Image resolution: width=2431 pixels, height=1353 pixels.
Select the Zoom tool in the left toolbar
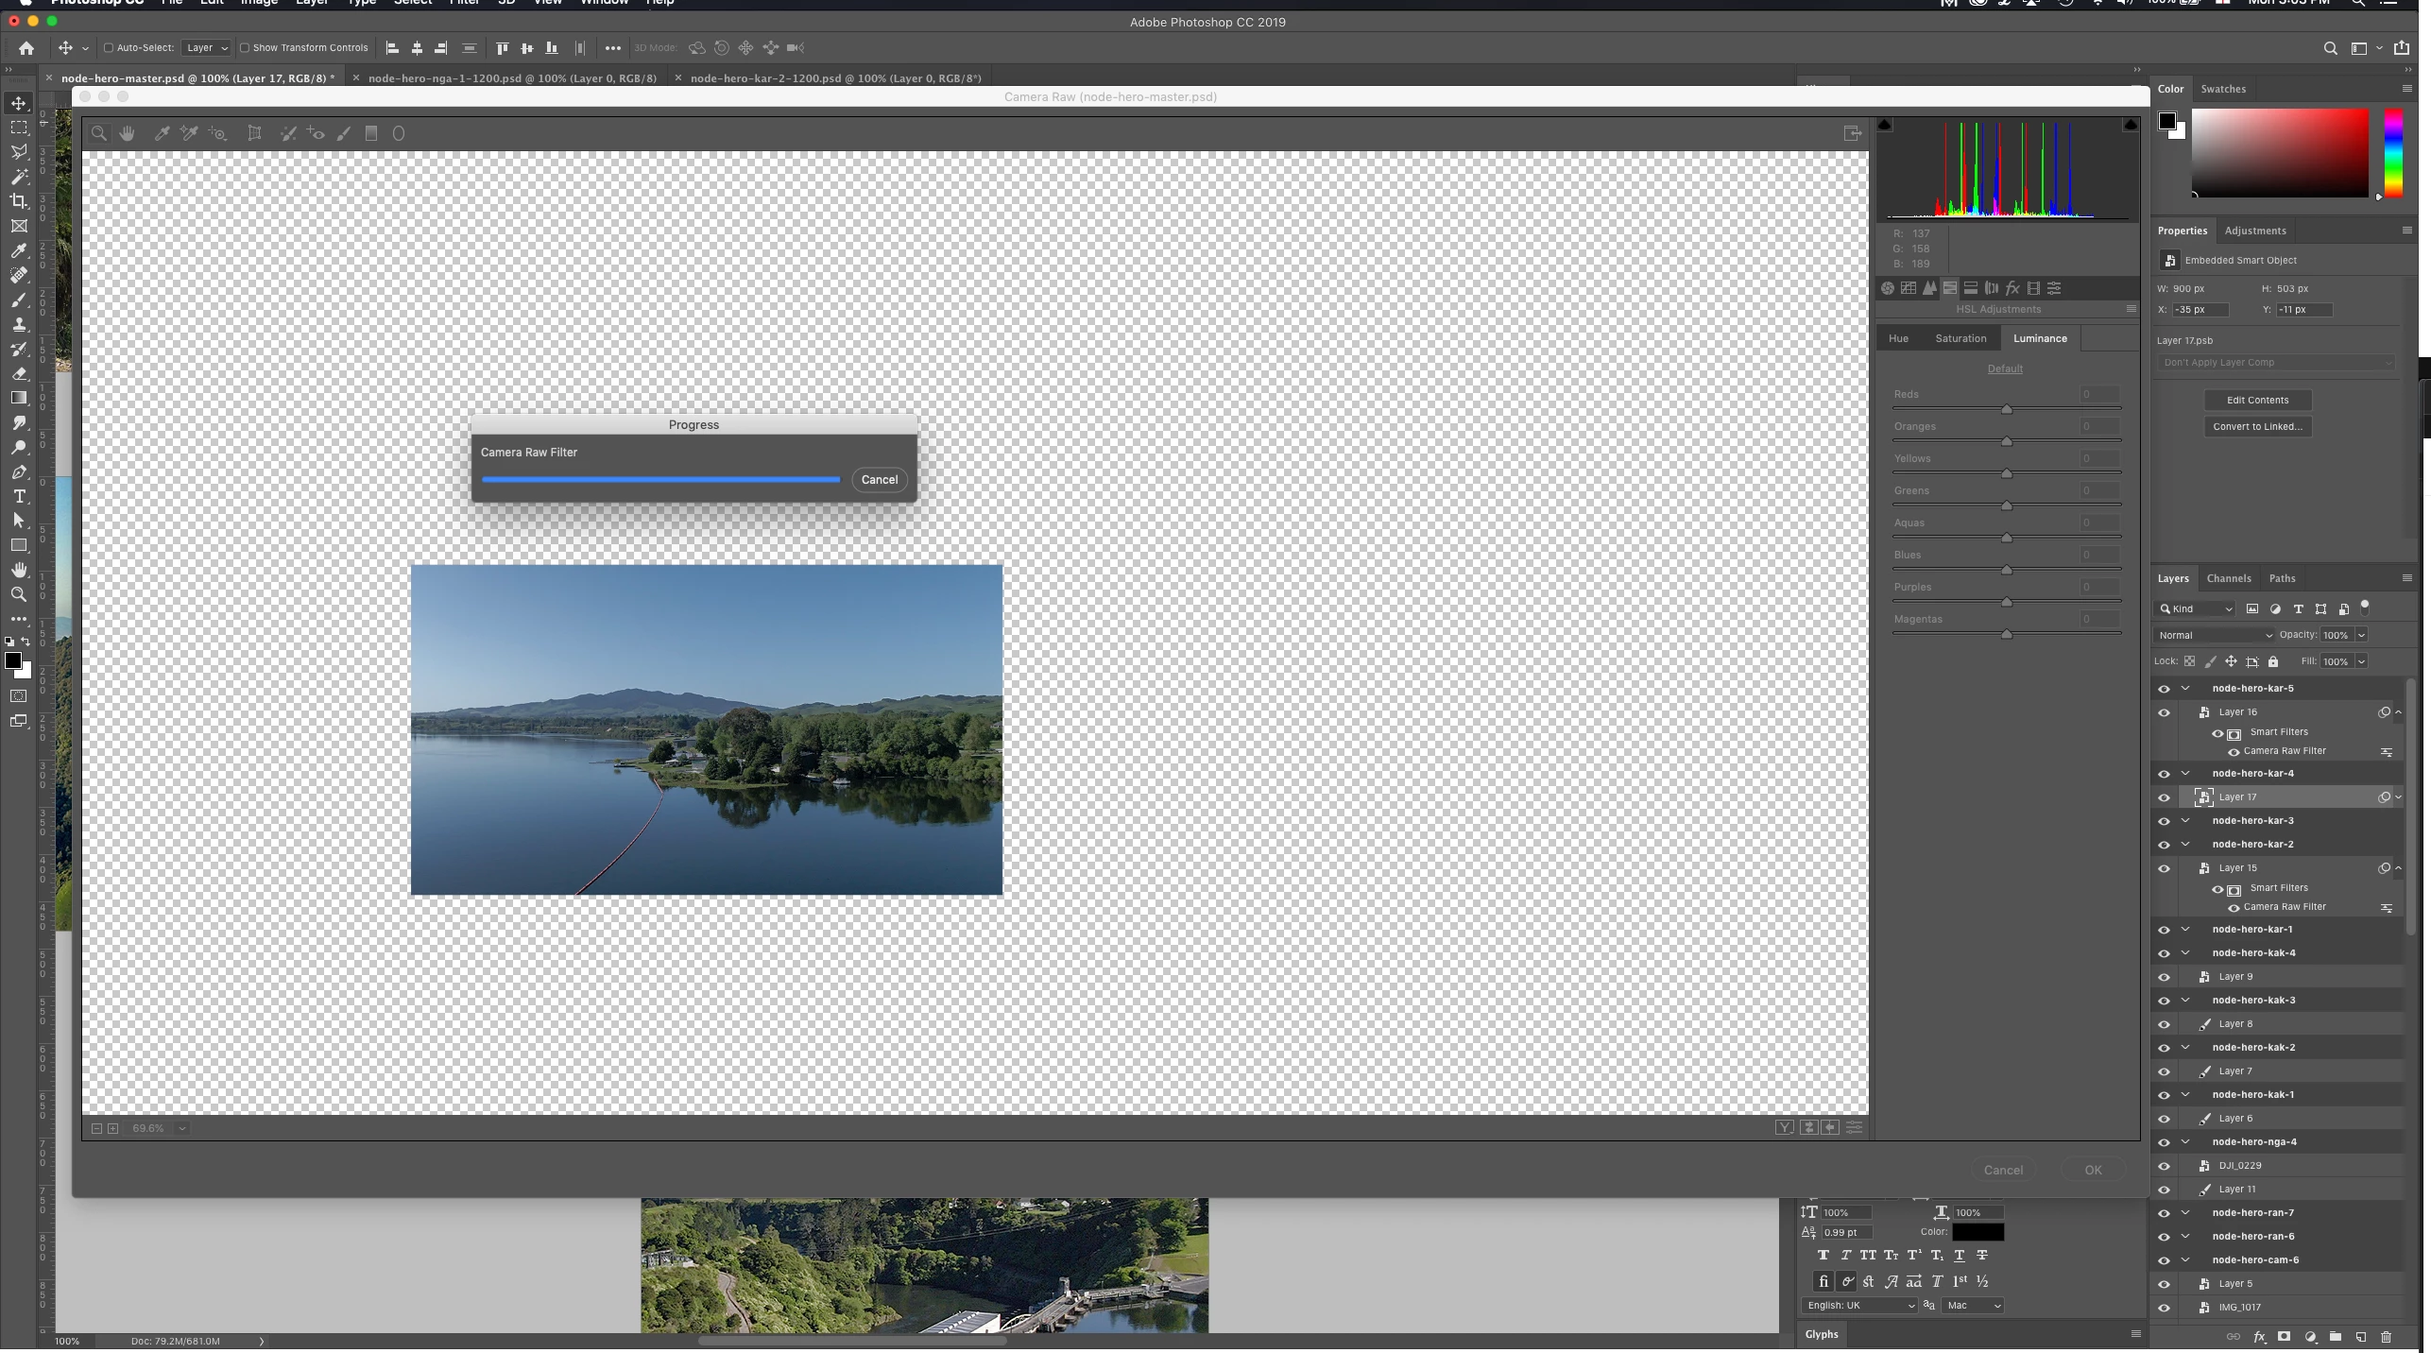19,594
